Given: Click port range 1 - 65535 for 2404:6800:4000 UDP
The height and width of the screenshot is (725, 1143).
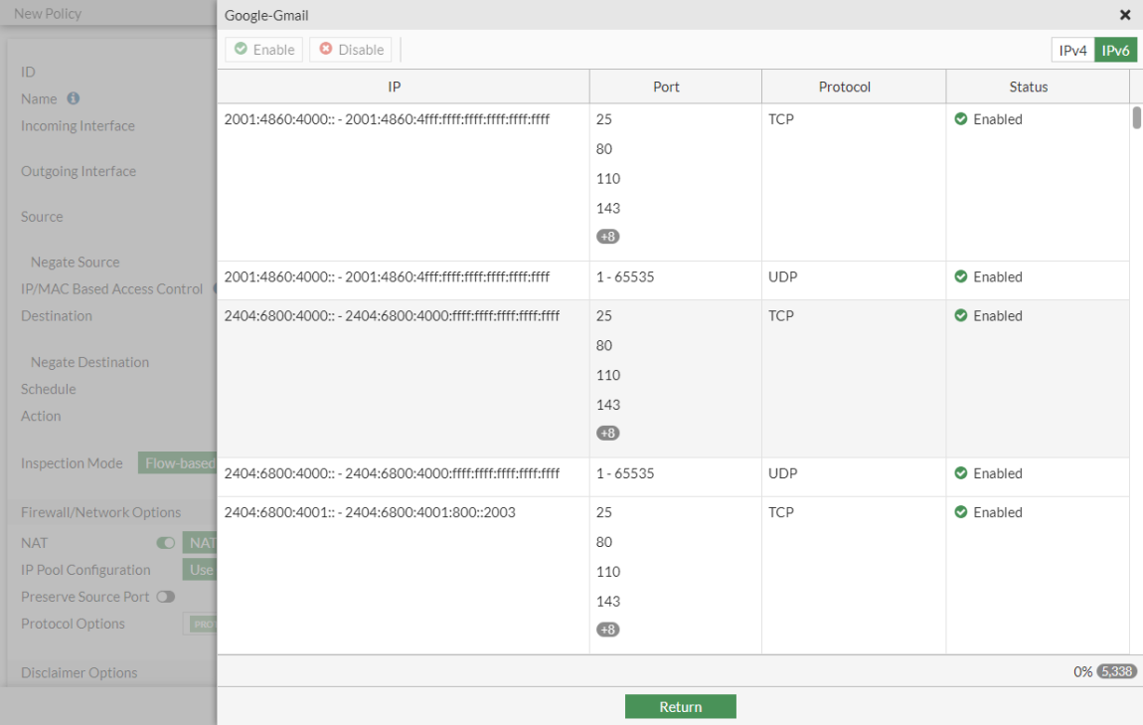Looking at the screenshot, I should pos(625,473).
